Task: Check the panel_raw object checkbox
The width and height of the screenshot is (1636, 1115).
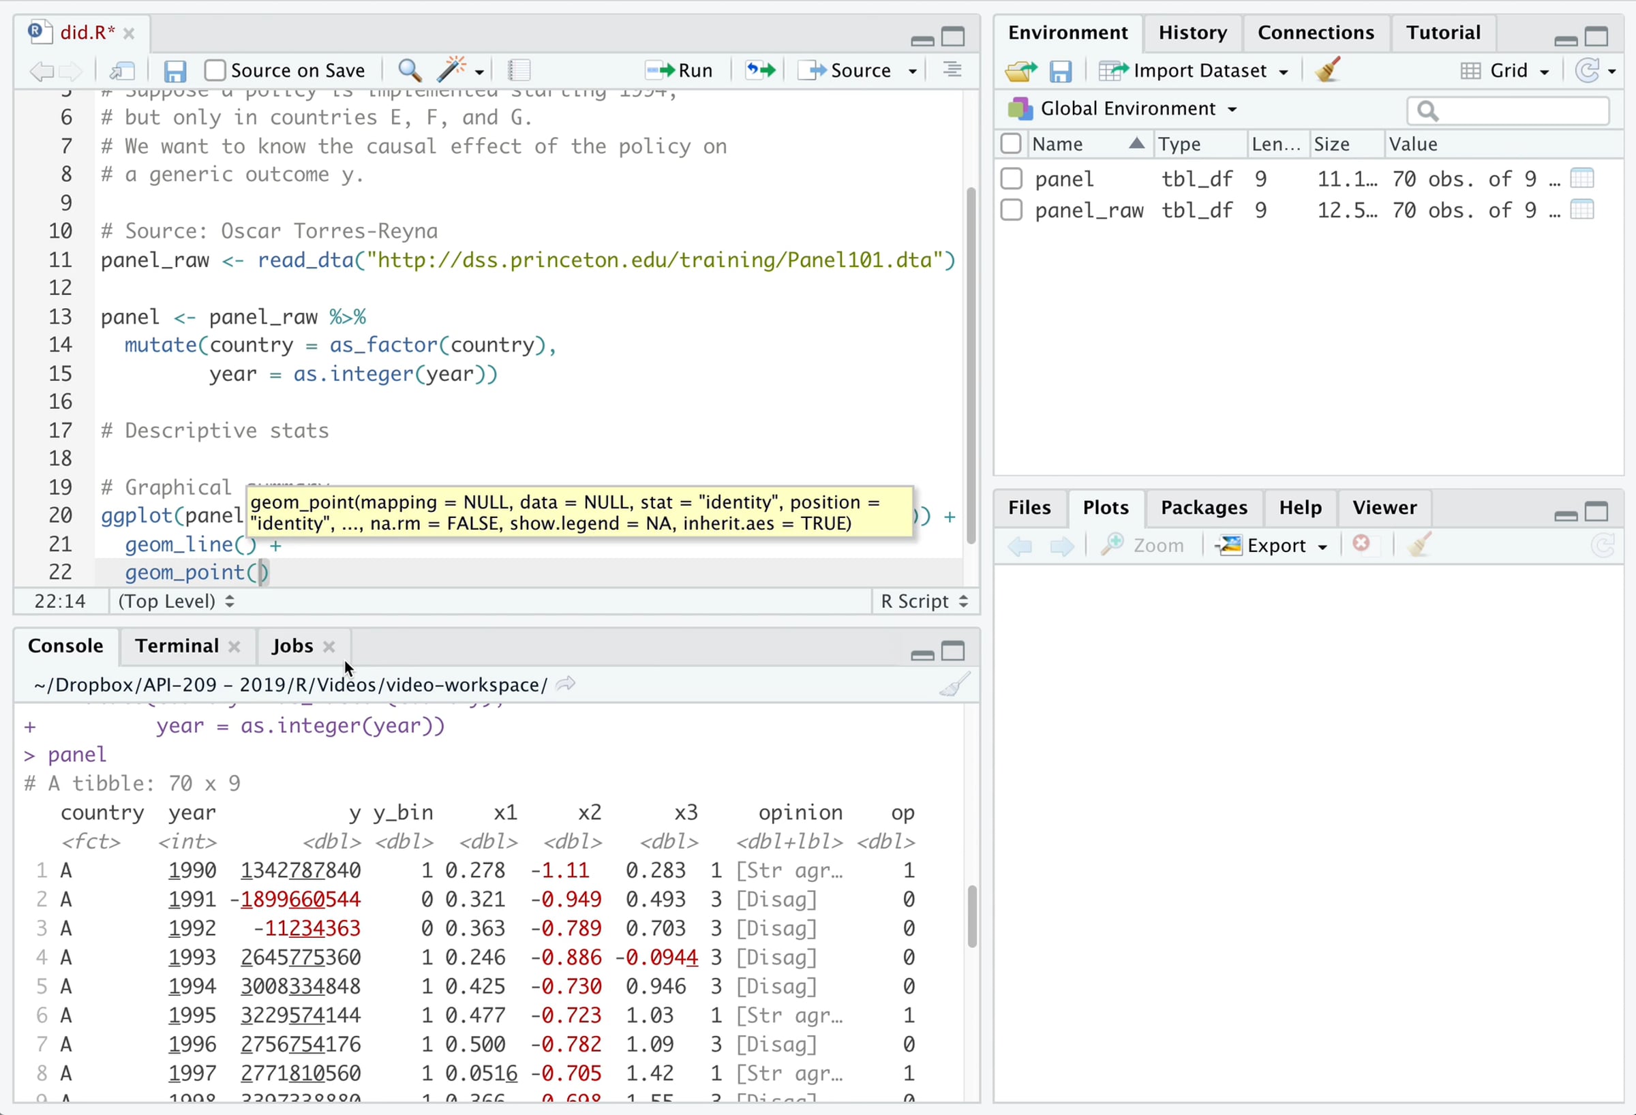Action: (1011, 210)
